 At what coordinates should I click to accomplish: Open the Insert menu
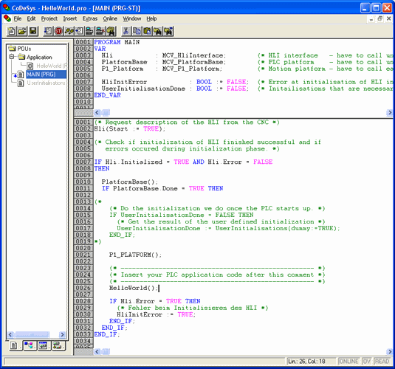pyautogui.click(x=70, y=18)
